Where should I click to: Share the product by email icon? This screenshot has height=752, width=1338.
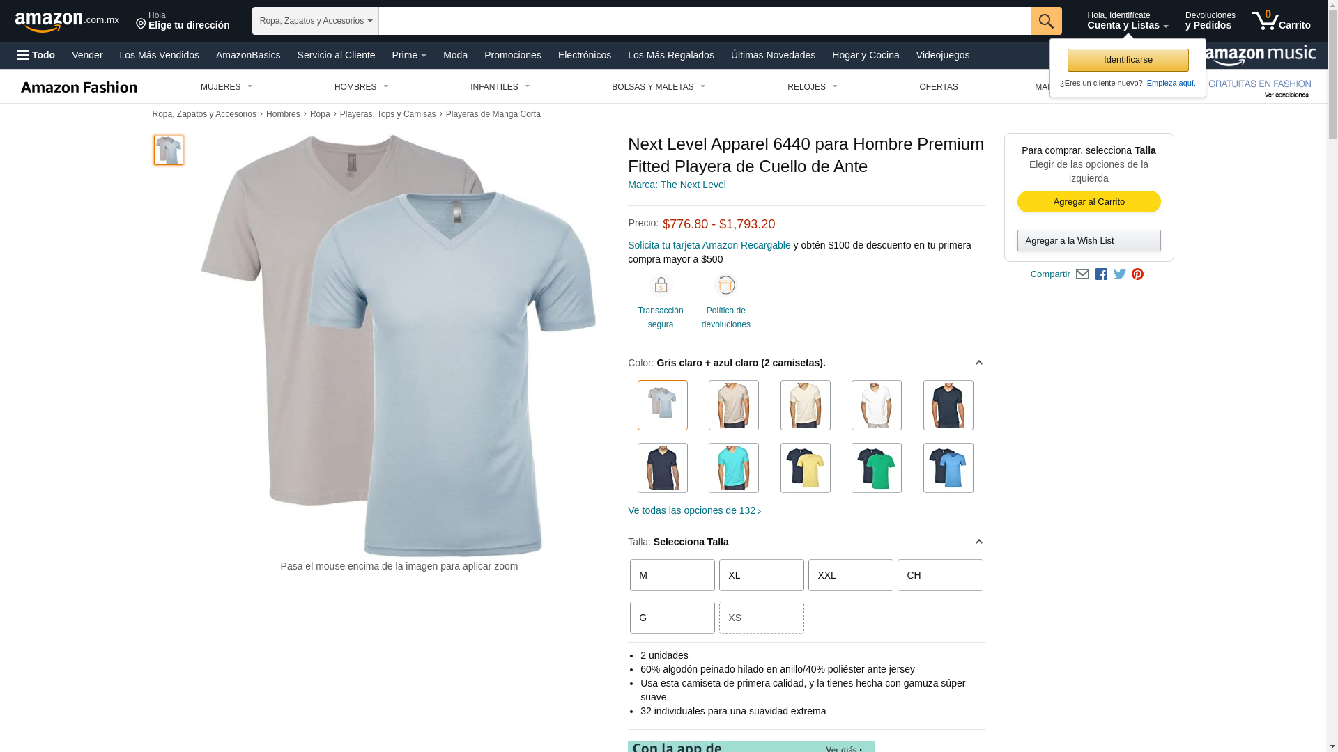pyautogui.click(x=1082, y=274)
